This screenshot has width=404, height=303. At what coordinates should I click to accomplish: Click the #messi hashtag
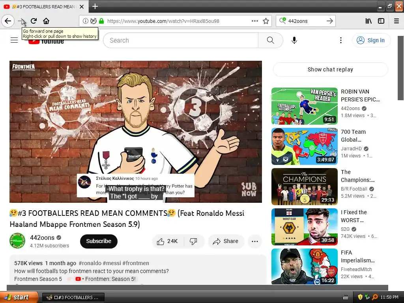(x=112, y=263)
